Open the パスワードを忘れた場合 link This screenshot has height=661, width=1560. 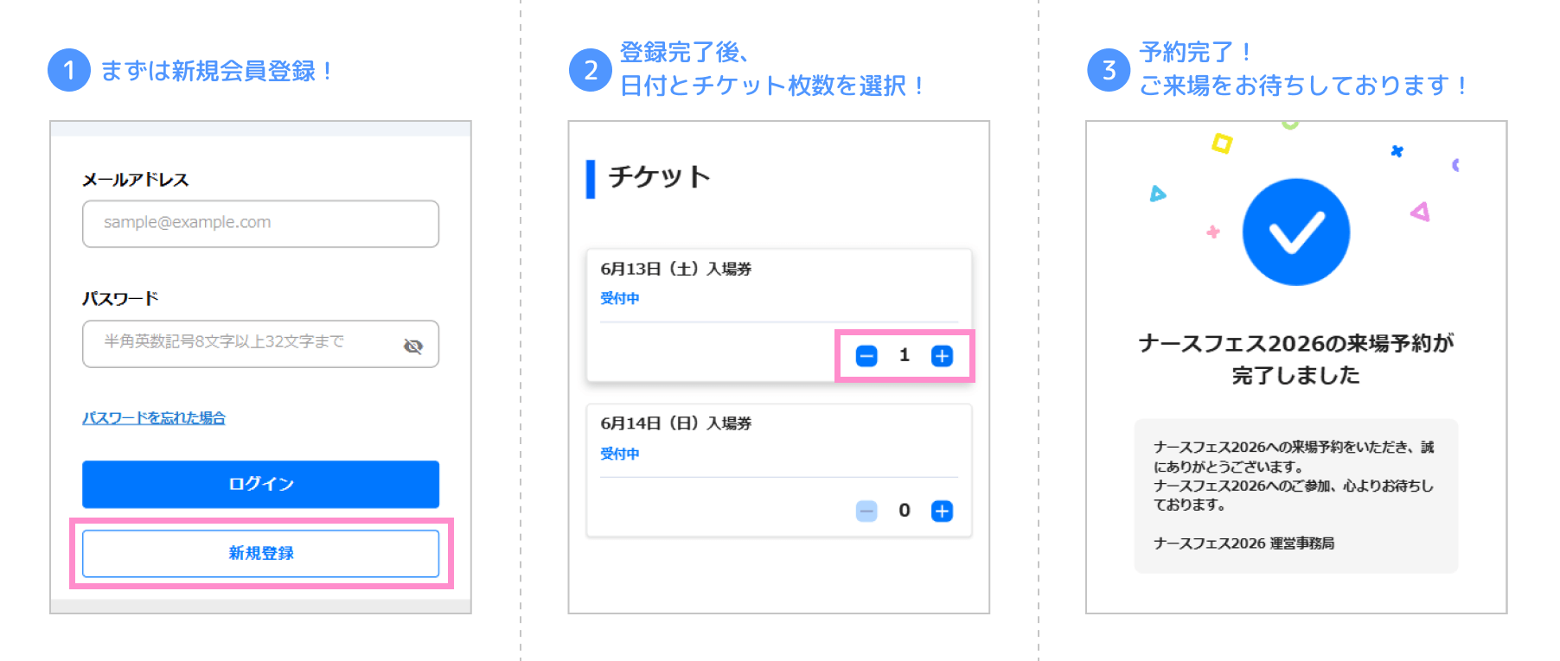tap(153, 417)
